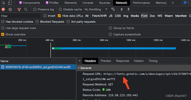The width and height of the screenshot is (191, 100).
Task: Filter requests by Doc
Action: 152,16
